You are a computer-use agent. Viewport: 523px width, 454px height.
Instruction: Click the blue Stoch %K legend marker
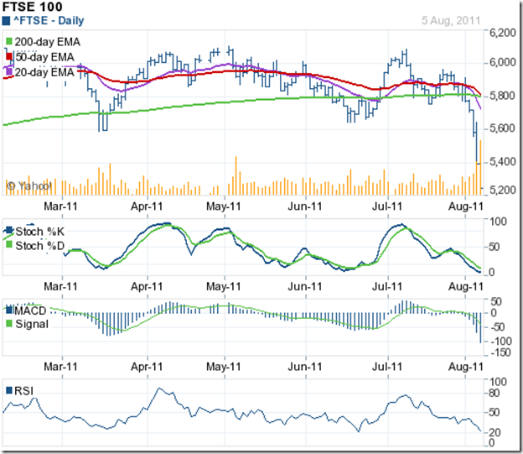[8, 231]
